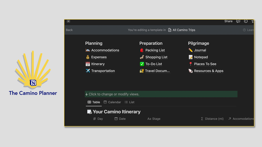262x147 pixels.
Task: Select the Table view tab
Action: 94,102
